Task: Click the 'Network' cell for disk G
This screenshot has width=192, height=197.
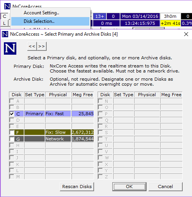Action: click(58, 139)
